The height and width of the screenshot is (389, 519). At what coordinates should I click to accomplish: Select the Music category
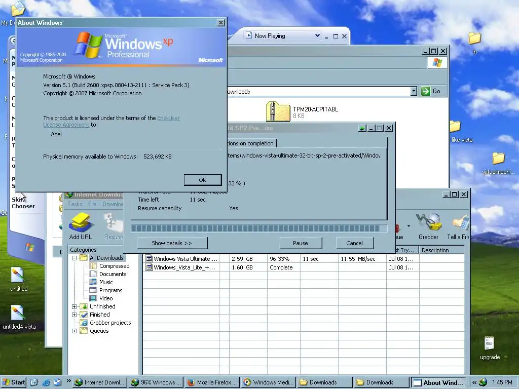[106, 282]
